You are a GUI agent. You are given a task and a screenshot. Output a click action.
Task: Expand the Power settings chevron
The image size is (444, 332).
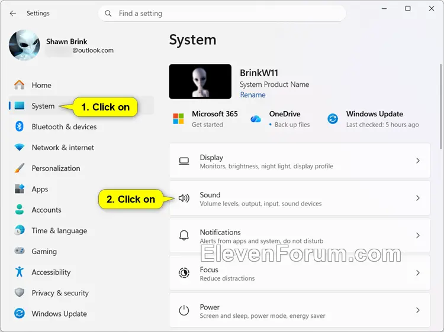click(x=418, y=310)
